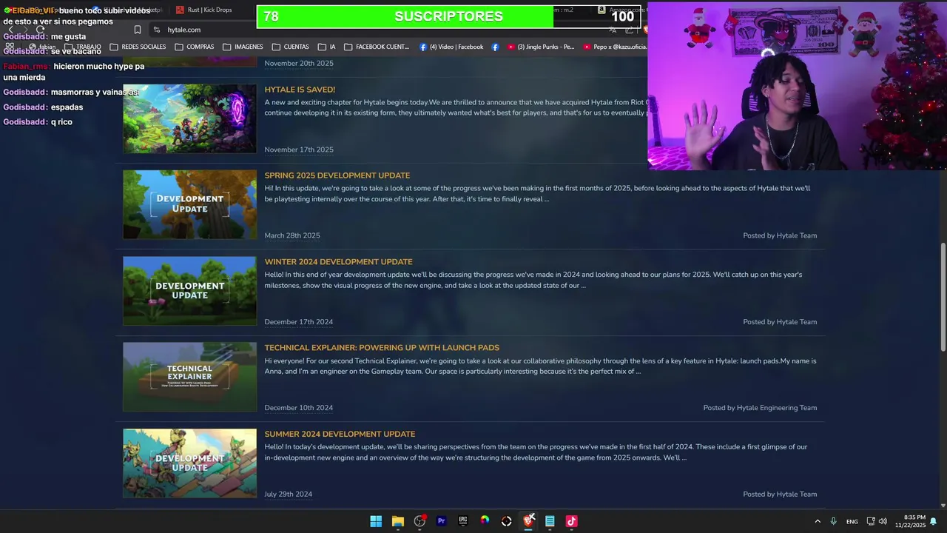Open WINTER 2024 DEVELOPMENT UPDATE article
The height and width of the screenshot is (533, 947).
click(x=338, y=262)
